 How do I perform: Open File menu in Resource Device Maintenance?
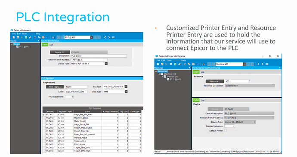(158, 60)
